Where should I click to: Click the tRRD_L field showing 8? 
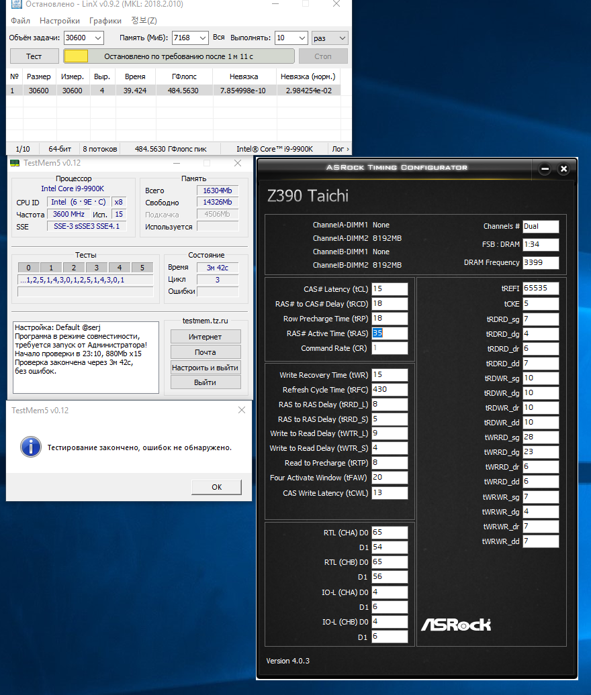click(x=390, y=405)
